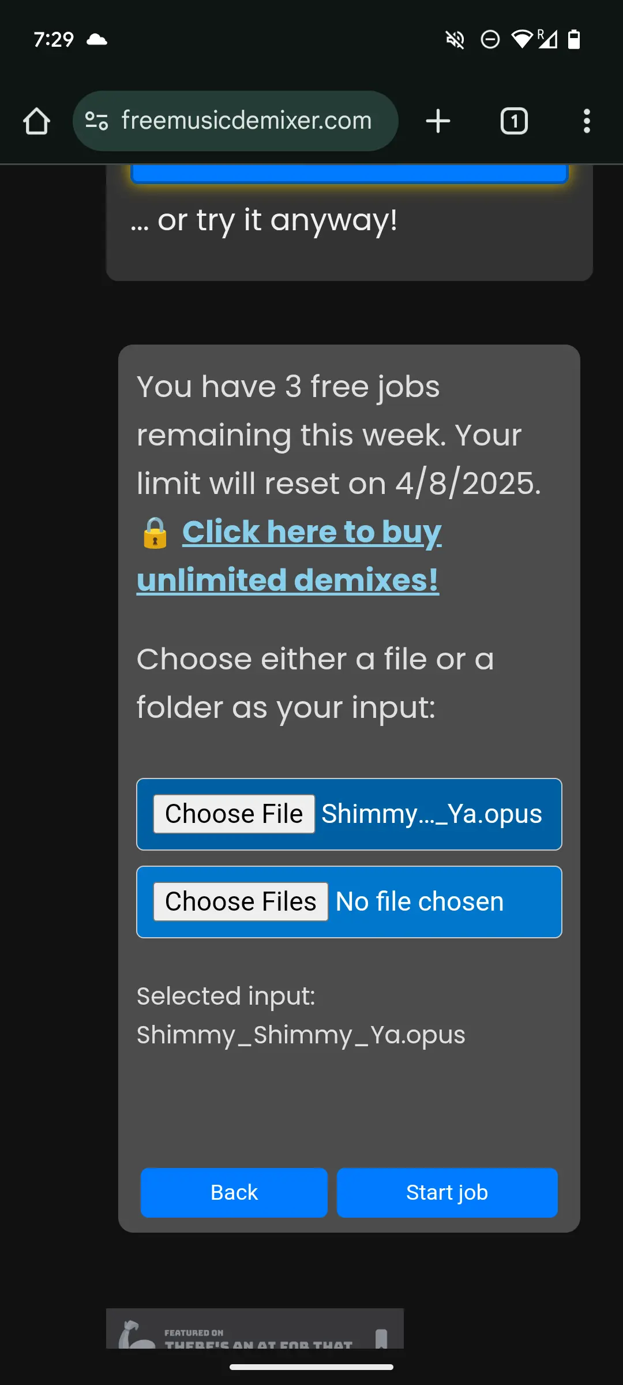The image size is (623, 1385).
Task: Go Back from the input selection step
Action: coord(233,1192)
